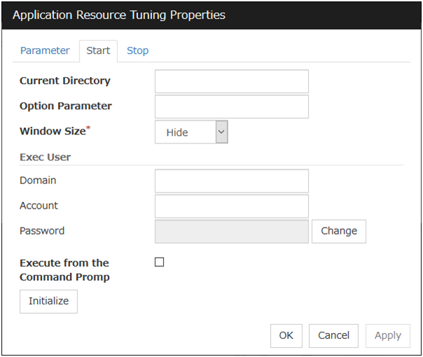
Task: Click the Current Directory text field
Action: tap(231, 81)
